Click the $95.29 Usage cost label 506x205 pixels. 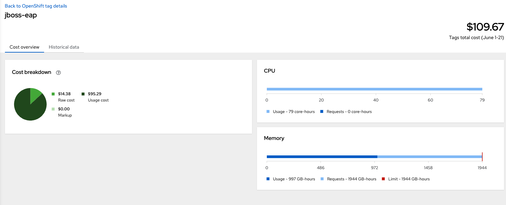95,94
